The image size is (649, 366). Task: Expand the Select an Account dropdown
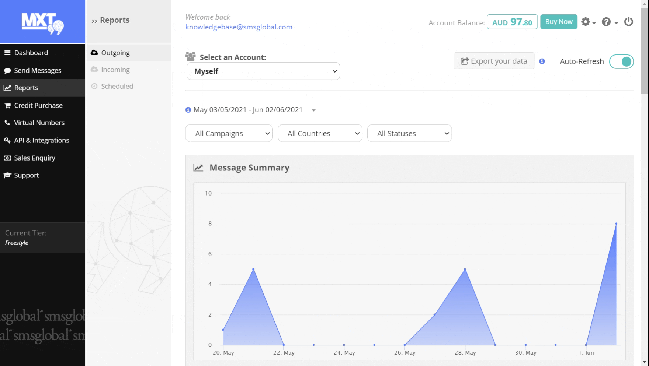[x=263, y=71]
